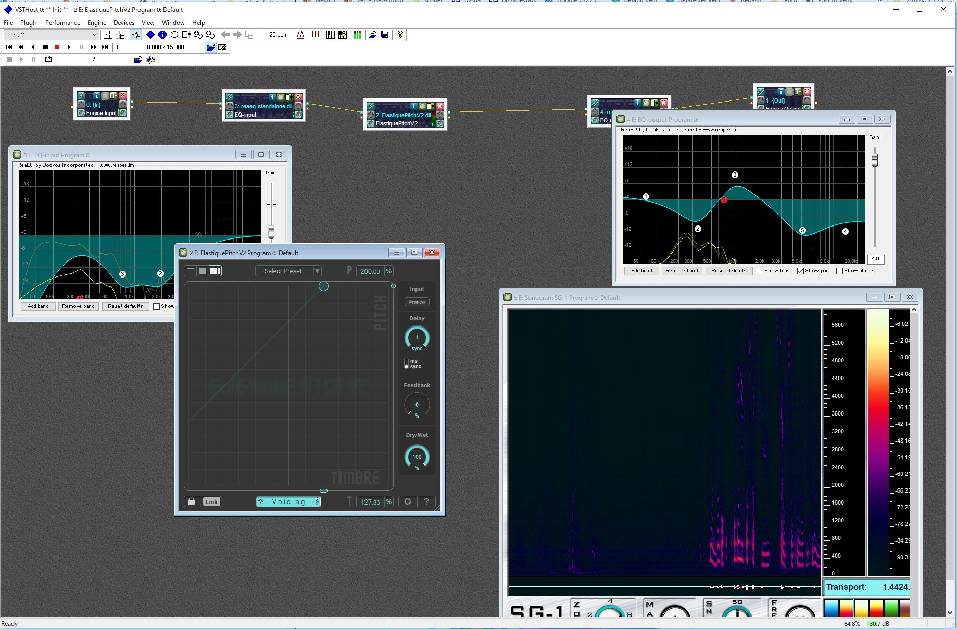Viewport: 957px width, 629px height.
Task: Click the Feedback knob showing 0
Action: [417, 405]
